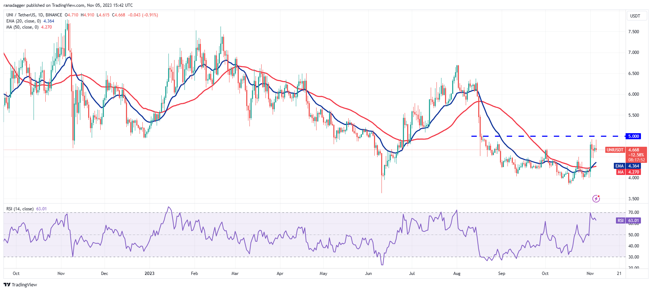Toggle the EMA (20, close, 0) legend entry
652x291 pixels.
(x=24, y=21)
